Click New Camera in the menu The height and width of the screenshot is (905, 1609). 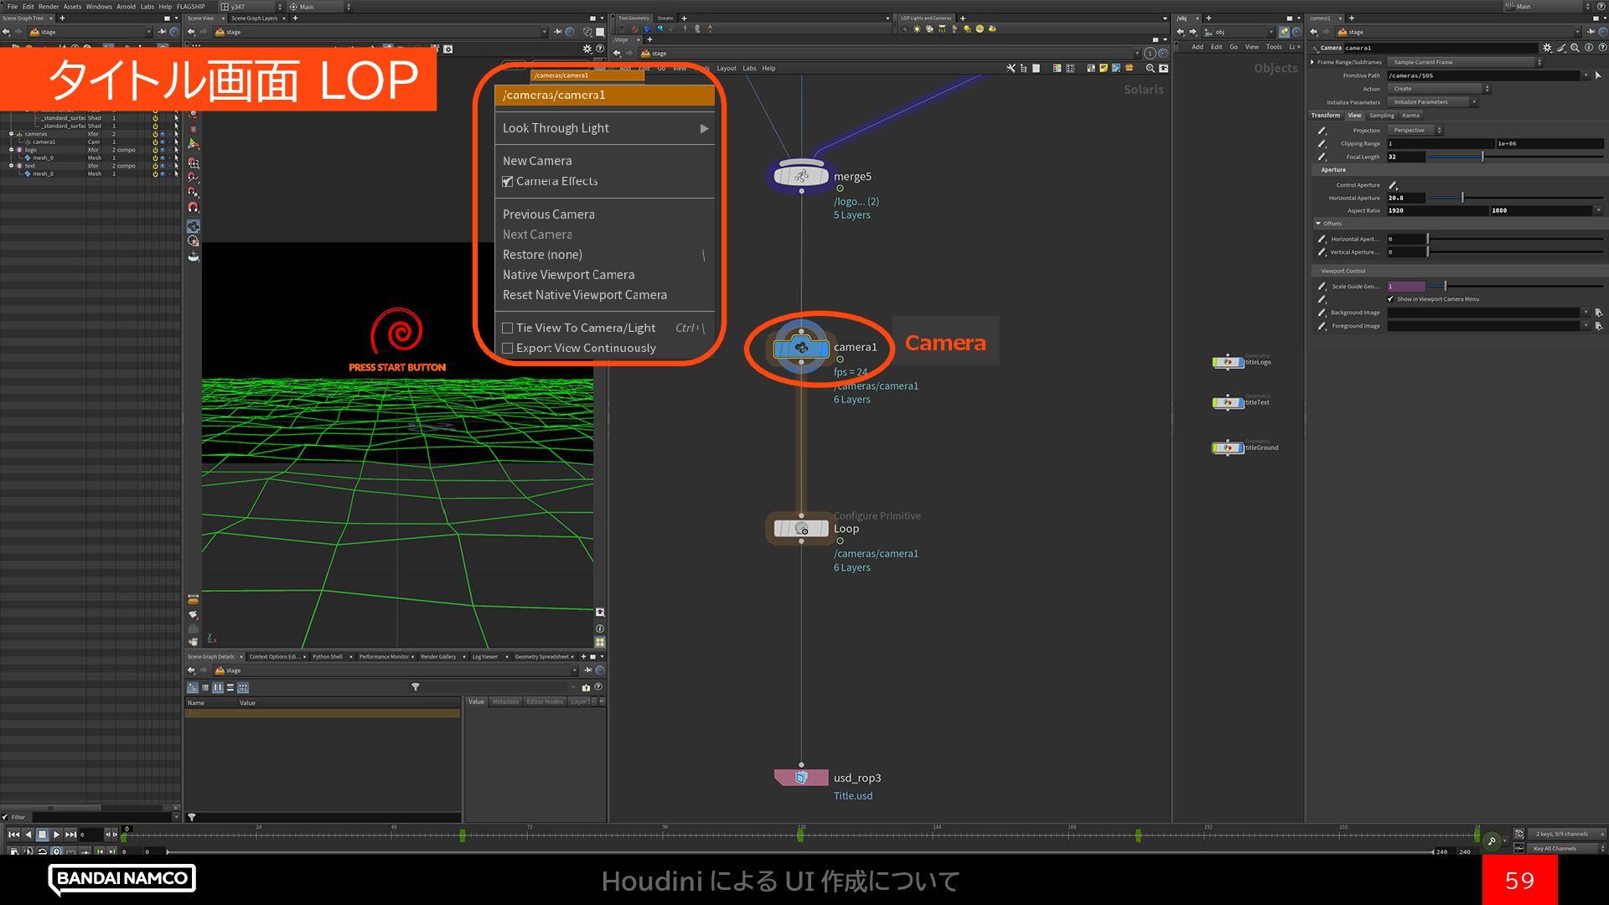click(537, 161)
